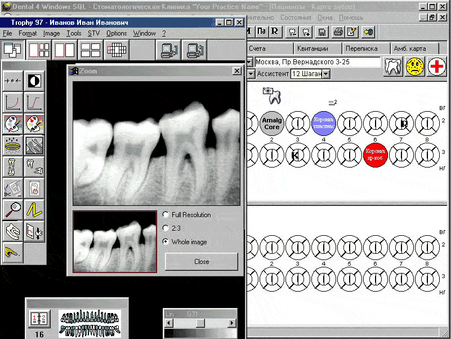Click the black-and-white contrast invert icon

[34, 81]
